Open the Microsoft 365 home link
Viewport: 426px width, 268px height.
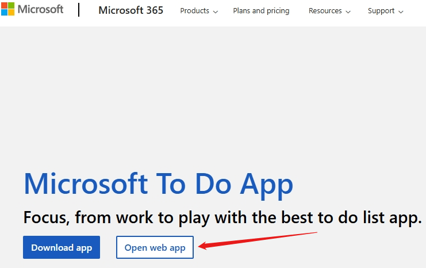pos(131,10)
